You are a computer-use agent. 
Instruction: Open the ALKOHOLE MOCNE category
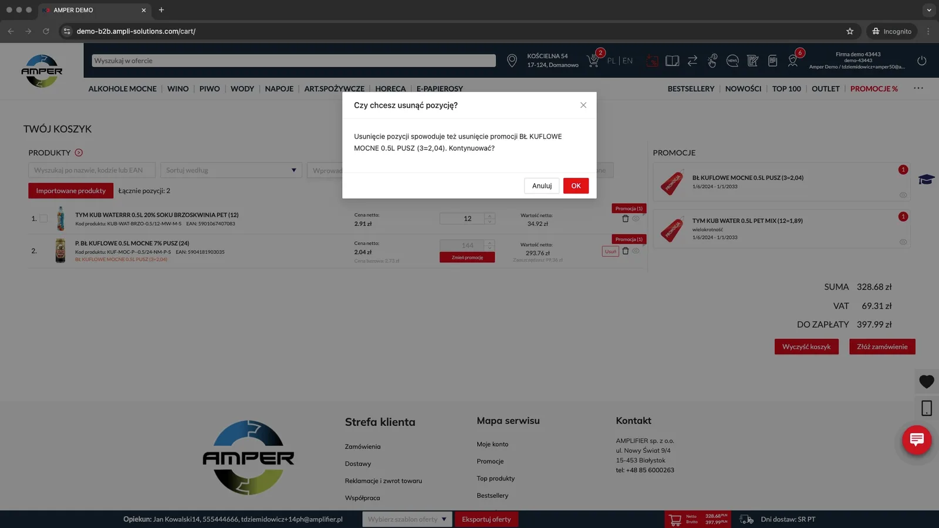point(122,89)
